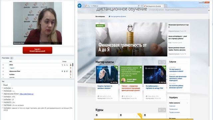Image resolution: width=213 pixels, height=120 pixels.
Task: Select the Все материалы tab
Action: point(100,16)
